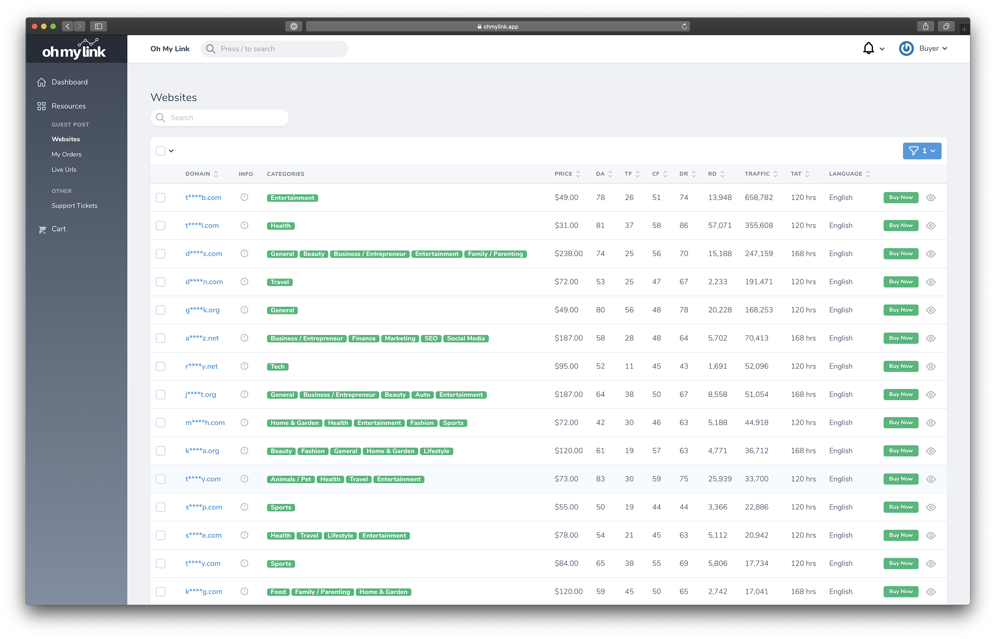This screenshot has width=996, height=639.
Task: Click the Oh My Link header title
Action: click(x=170, y=49)
